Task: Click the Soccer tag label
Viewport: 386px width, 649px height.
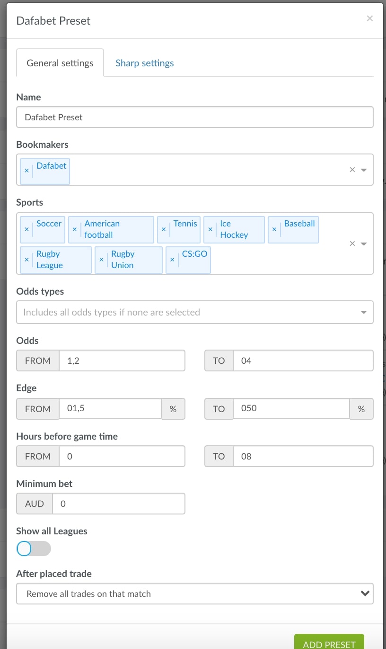Action: point(49,224)
